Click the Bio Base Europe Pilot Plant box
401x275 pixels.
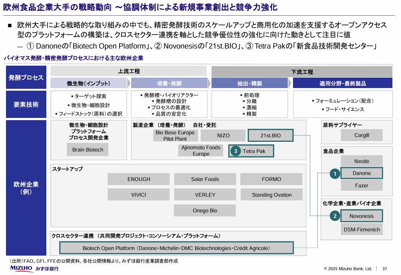coord(175,135)
